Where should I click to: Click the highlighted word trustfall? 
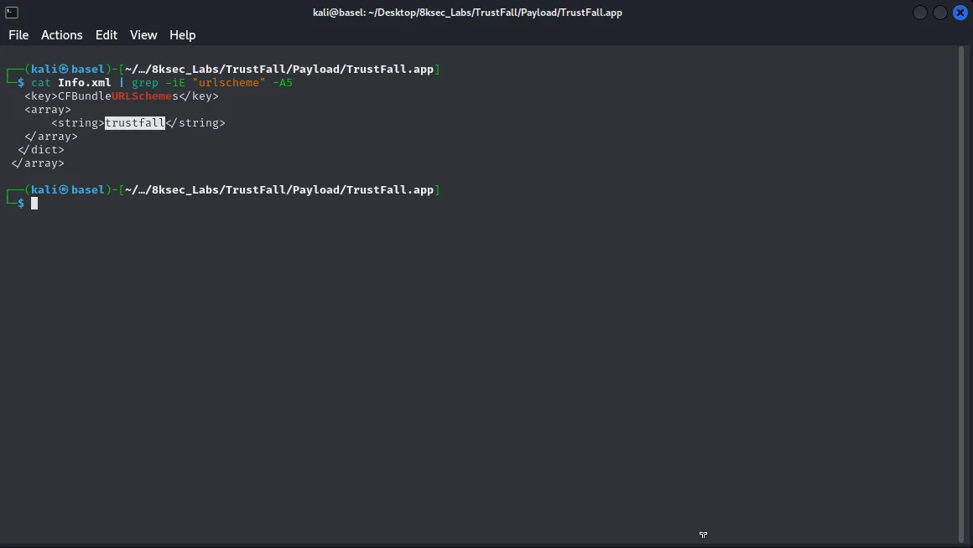[x=135, y=122]
